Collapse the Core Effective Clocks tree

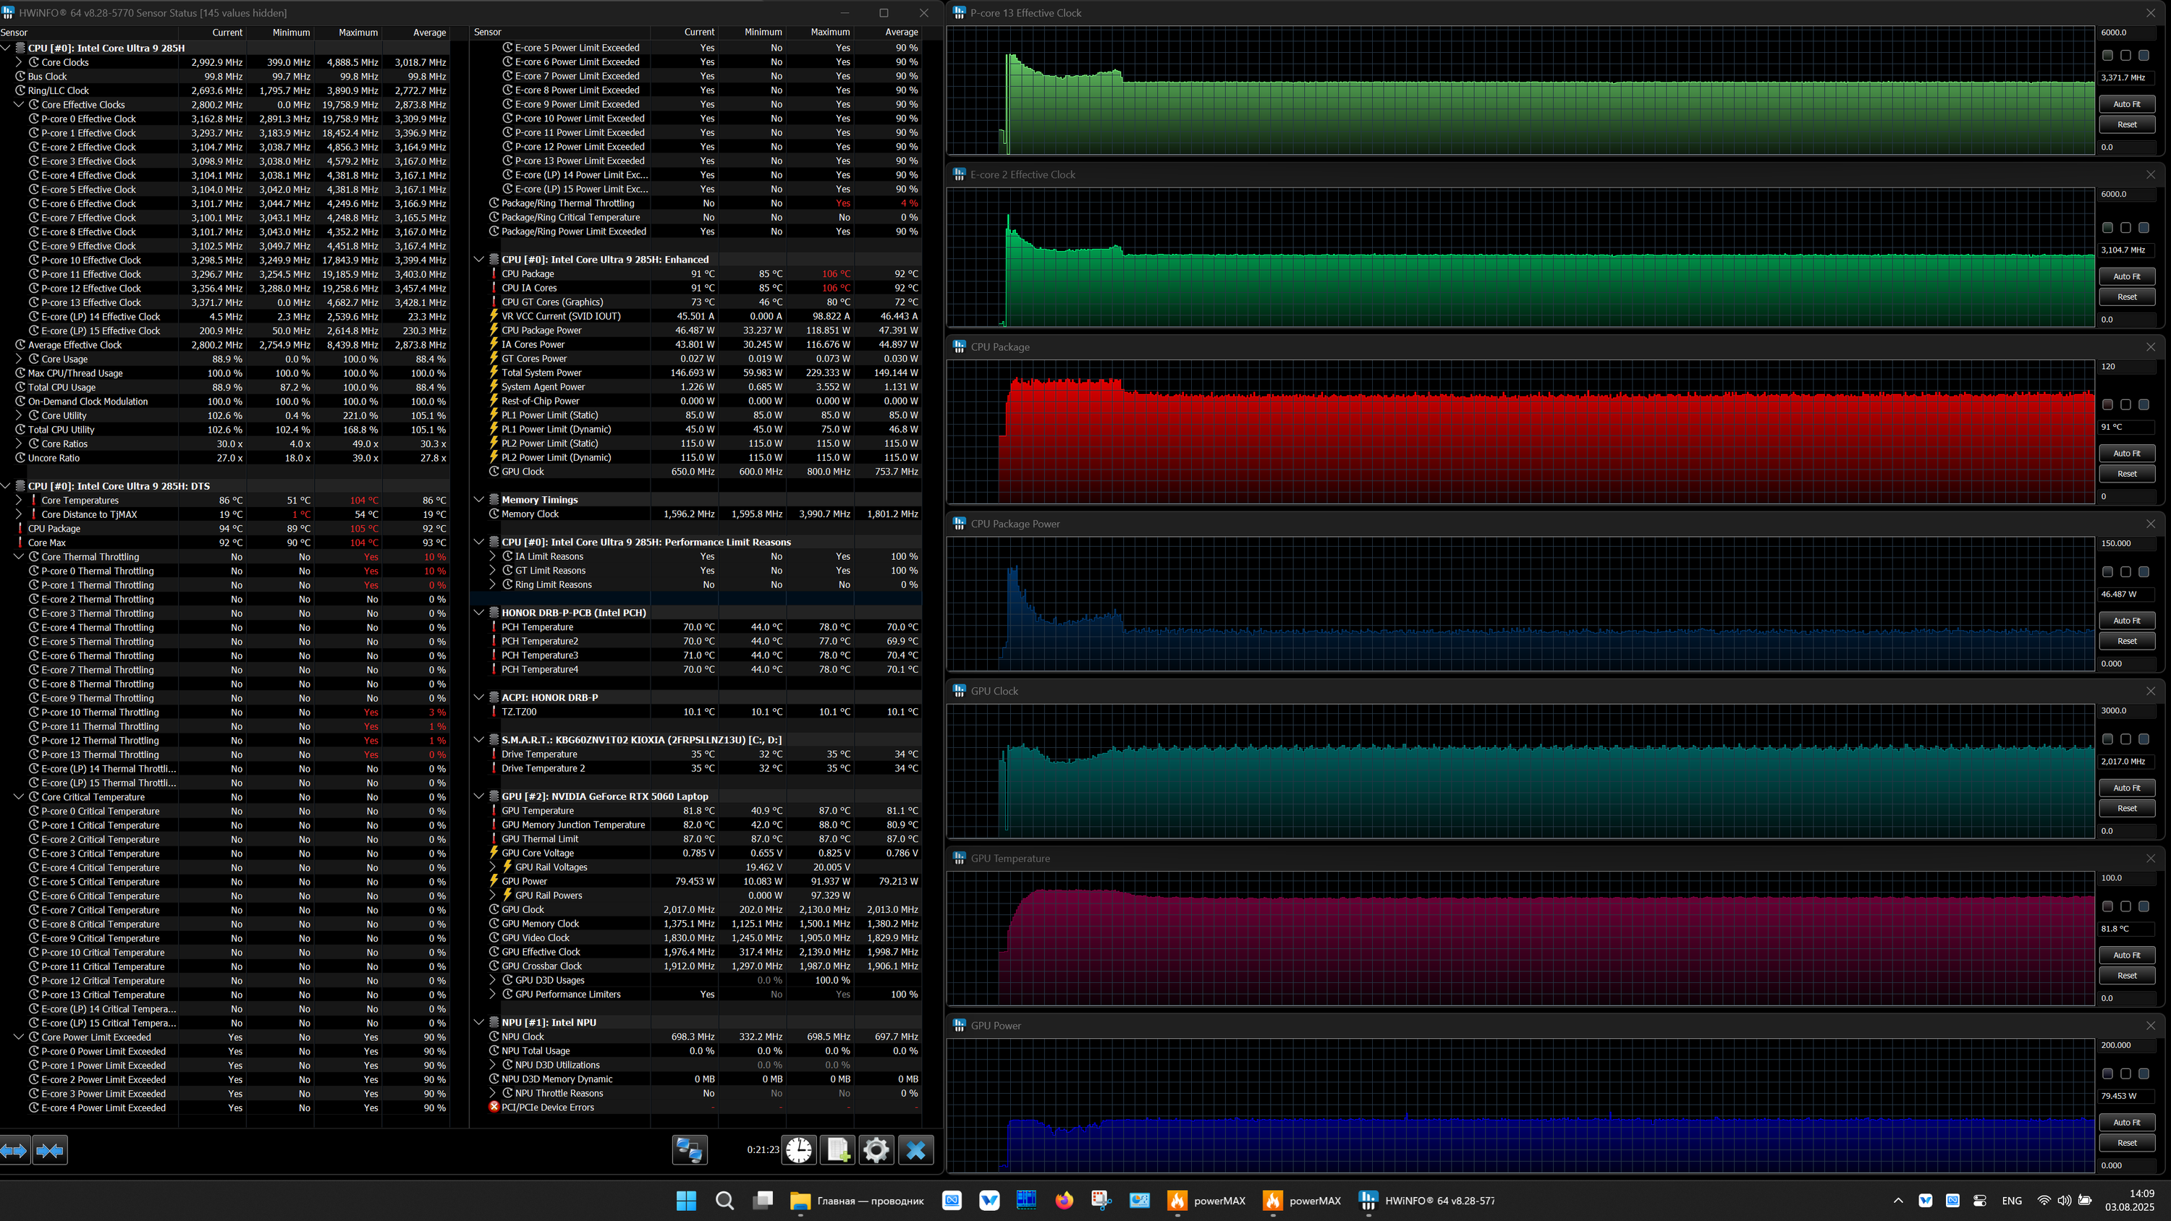(19, 106)
